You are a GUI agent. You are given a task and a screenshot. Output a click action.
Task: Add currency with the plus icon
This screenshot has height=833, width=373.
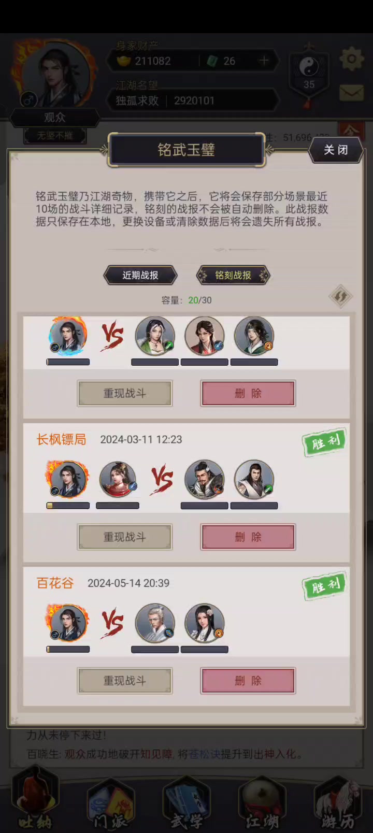[264, 61]
